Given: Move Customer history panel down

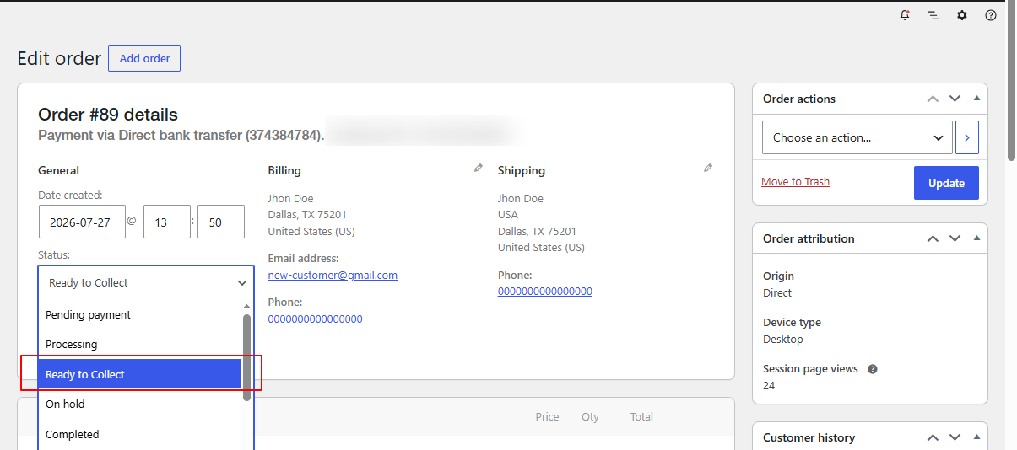Looking at the screenshot, I should click(955, 437).
